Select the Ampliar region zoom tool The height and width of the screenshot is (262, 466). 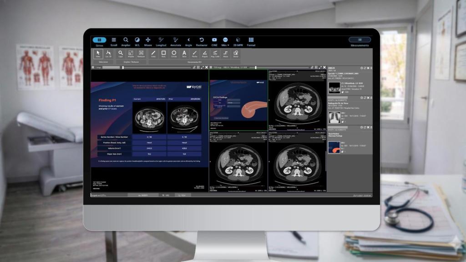[x=131, y=54]
